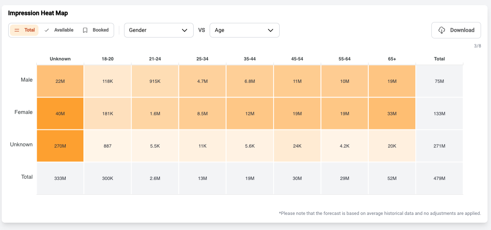Screen dimensions: 491x230
Task: Select the Female 65+ cell showing 33M
Action: tap(392, 113)
